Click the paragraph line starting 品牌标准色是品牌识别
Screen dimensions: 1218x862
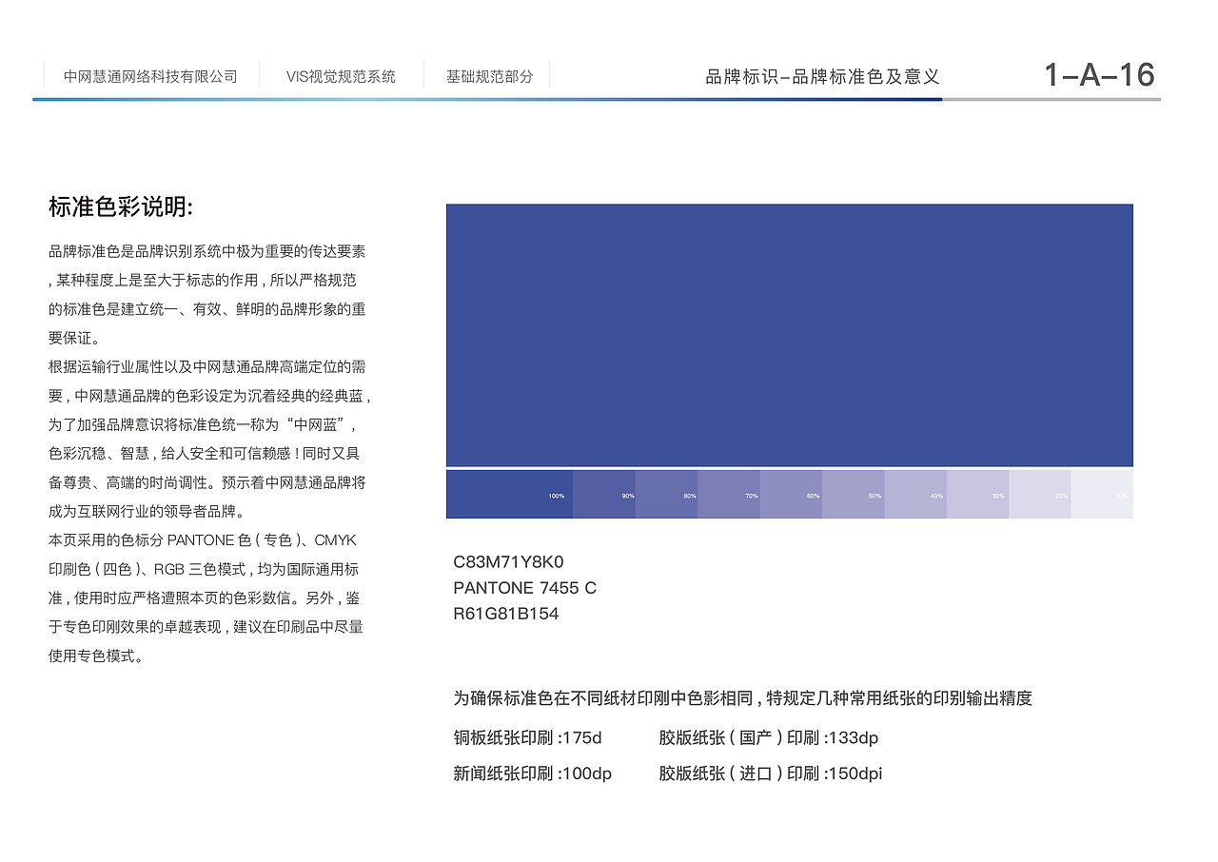click(x=207, y=252)
